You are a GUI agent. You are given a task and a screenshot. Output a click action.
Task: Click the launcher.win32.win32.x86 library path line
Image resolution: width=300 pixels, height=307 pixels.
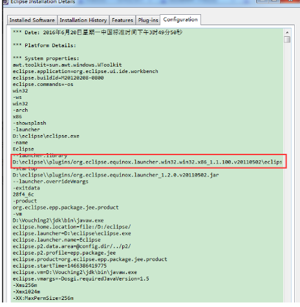pyautogui.click(x=147, y=162)
